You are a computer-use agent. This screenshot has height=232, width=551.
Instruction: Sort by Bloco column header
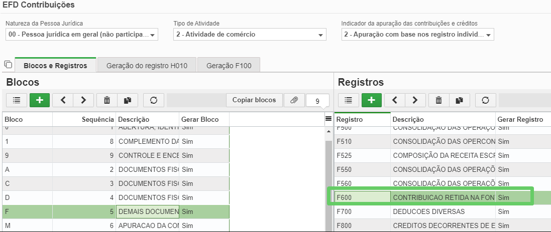tap(28, 119)
